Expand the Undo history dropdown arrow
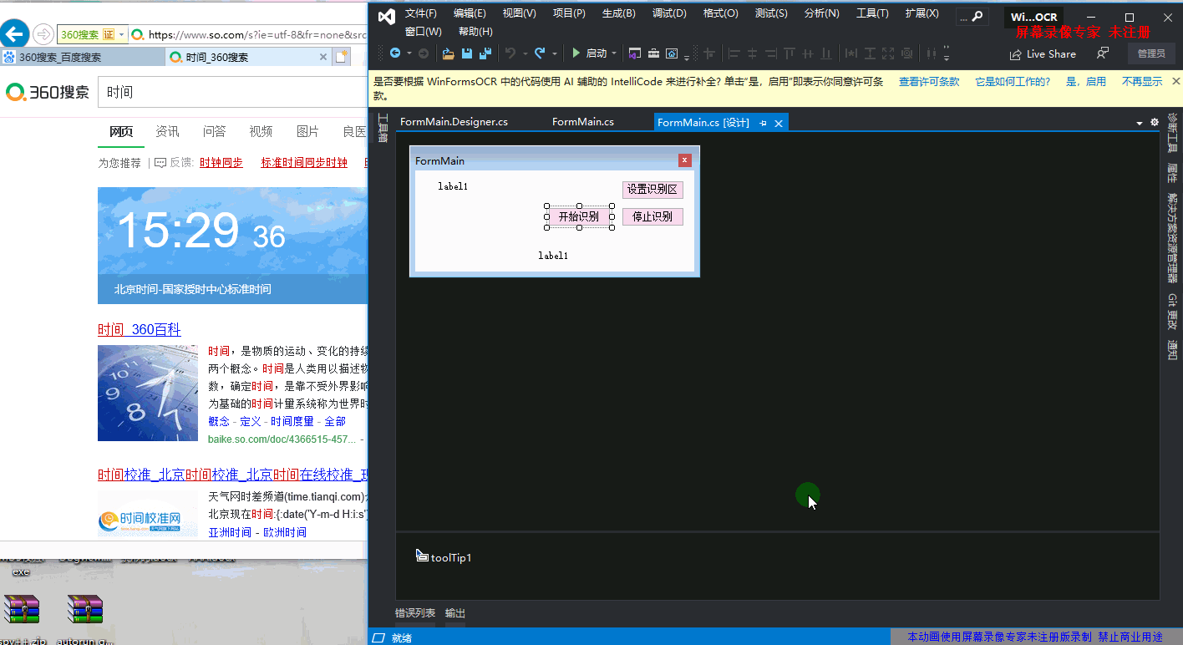This screenshot has width=1183, height=645. 525,53
